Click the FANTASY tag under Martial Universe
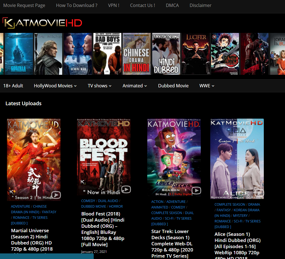285x259 pixels. 49,212
